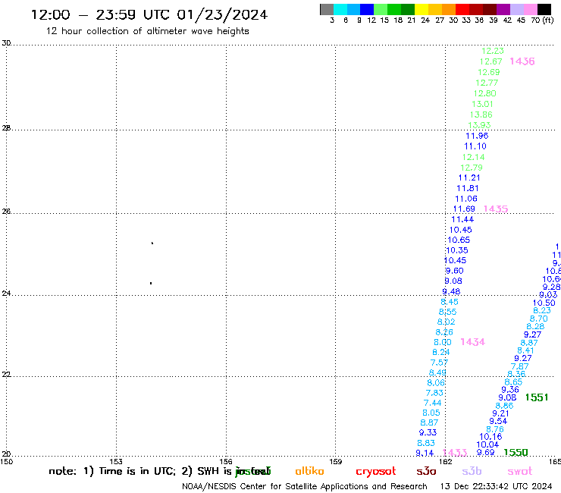The width and height of the screenshot is (561, 493).
Task: Click the wave height value 12.23
Action: click(x=493, y=52)
